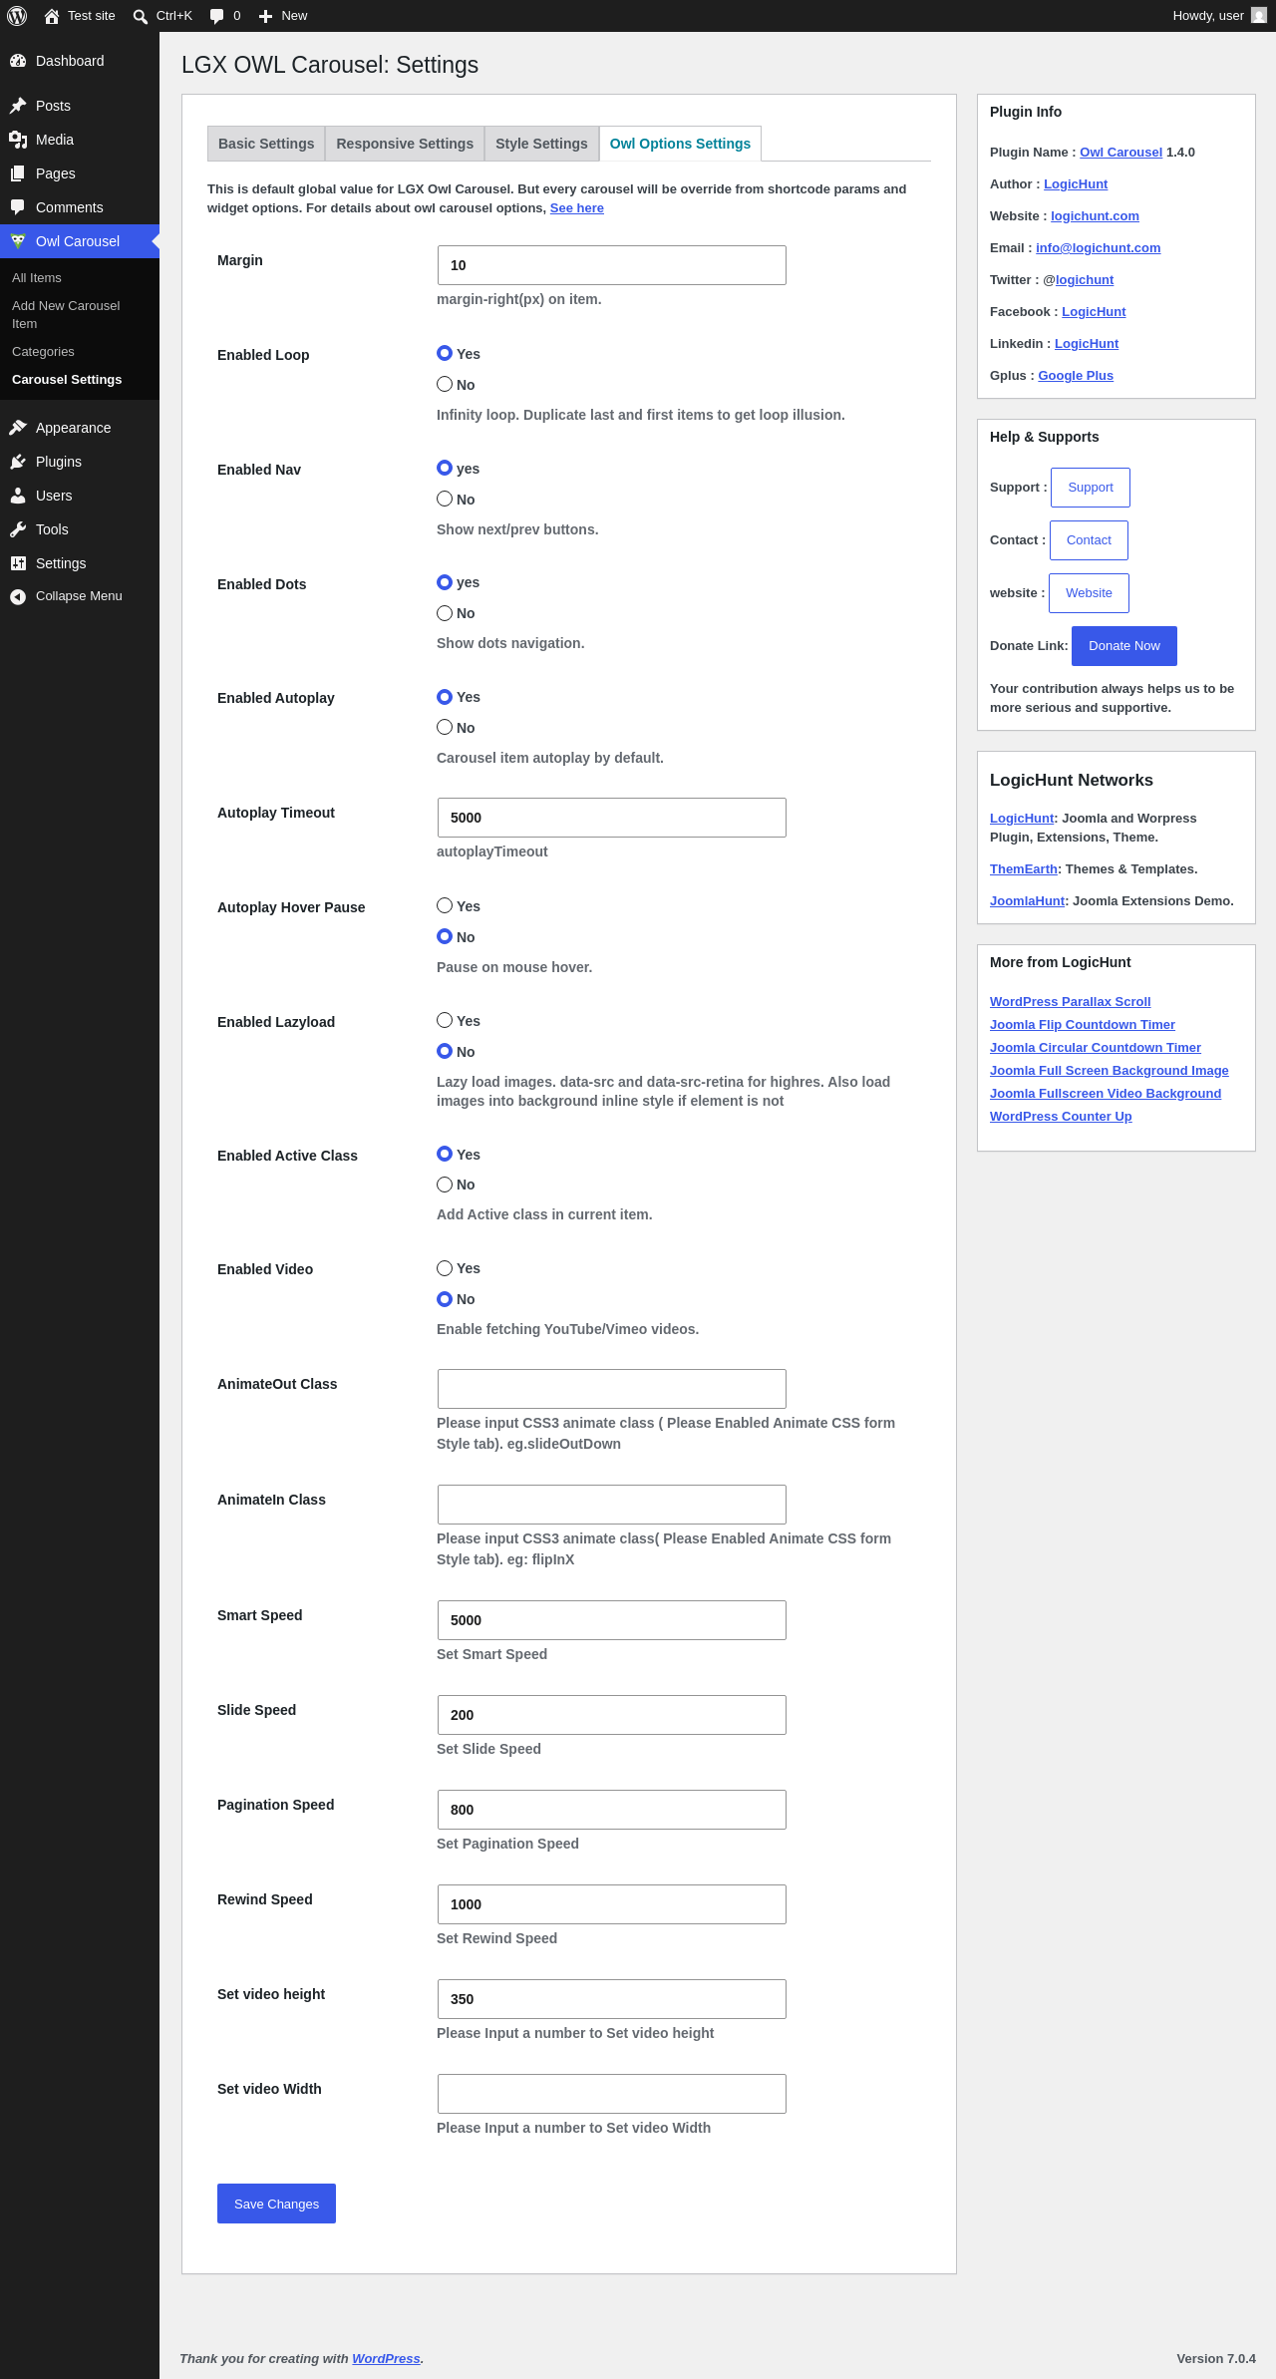1276x2379 pixels.
Task: Open Owl Carousel plugin name link
Action: point(1120,153)
